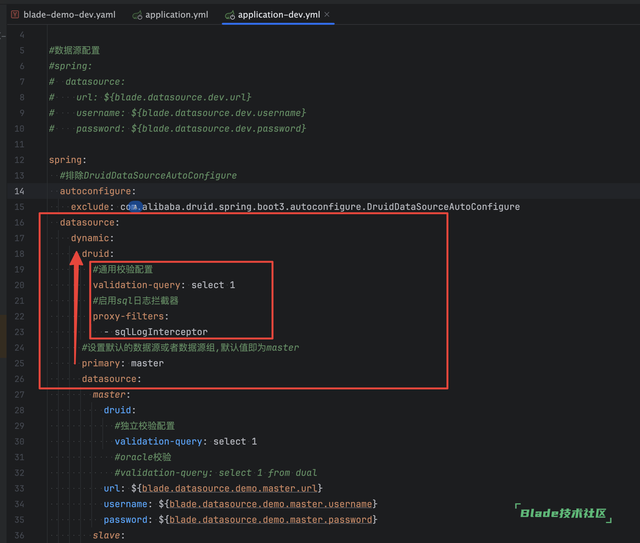Click line number 12 in the gutter
This screenshot has height=543, width=640.
coord(19,160)
